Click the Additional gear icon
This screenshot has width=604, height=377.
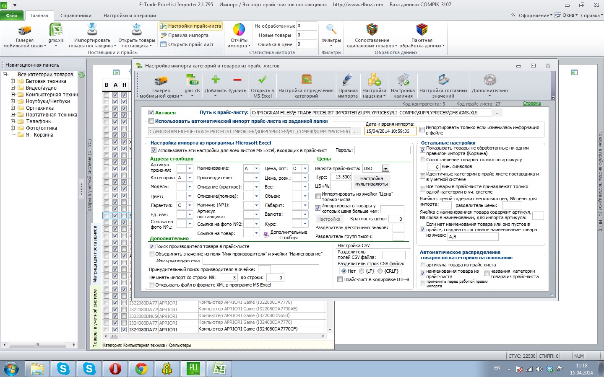[x=490, y=80]
